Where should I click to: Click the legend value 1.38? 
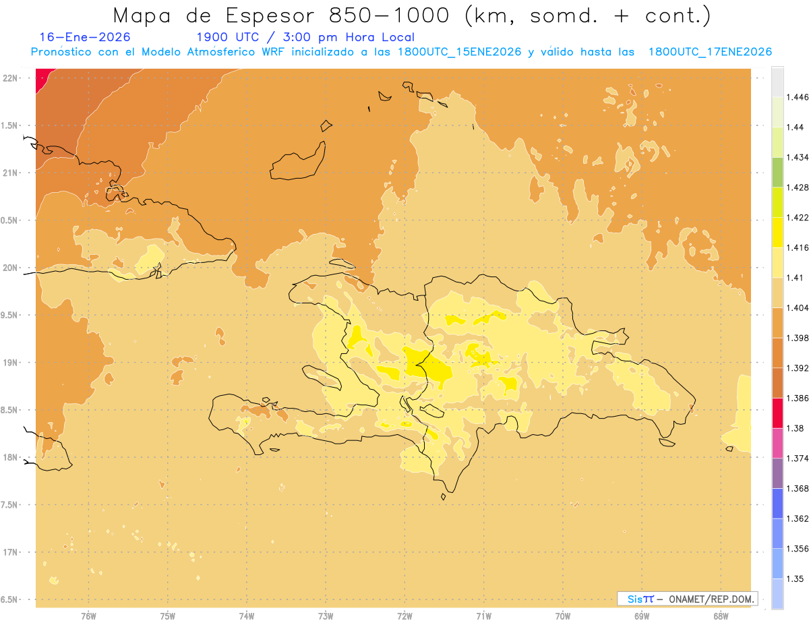coord(794,428)
